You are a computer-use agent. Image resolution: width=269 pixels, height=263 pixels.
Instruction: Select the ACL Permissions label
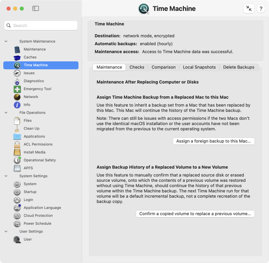click(38, 144)
